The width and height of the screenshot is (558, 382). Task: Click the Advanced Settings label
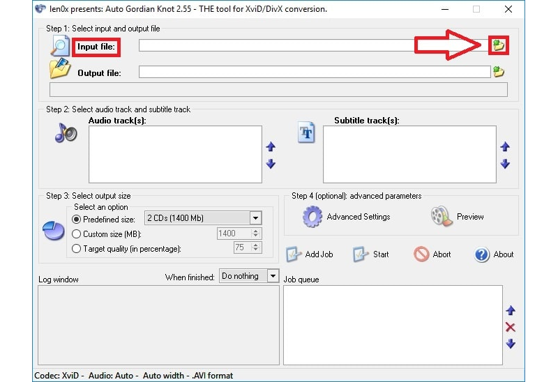pos(359,217)
